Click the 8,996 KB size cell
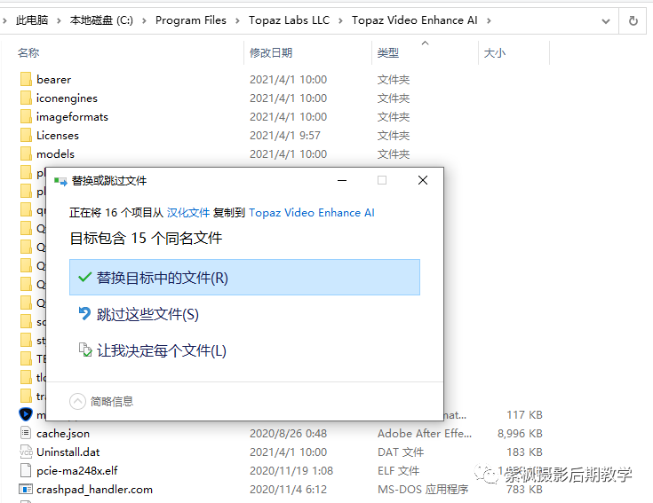653x503 pixels. pos(520,434)
